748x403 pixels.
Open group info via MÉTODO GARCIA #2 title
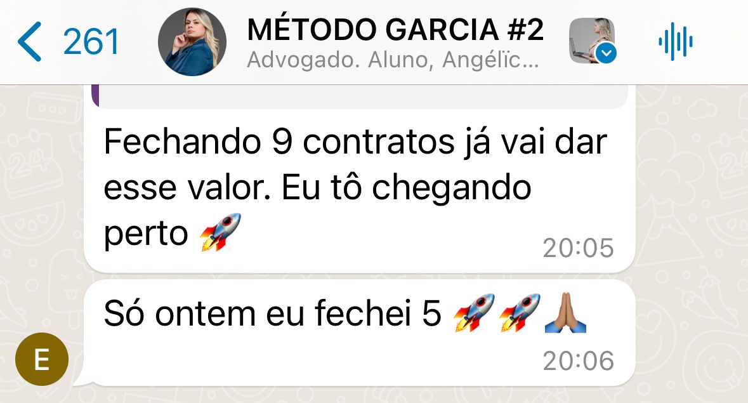click(x=395, y=30)
